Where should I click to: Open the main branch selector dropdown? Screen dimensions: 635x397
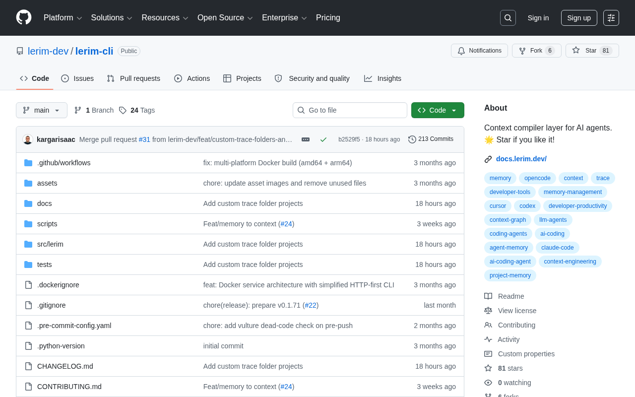(42, 110)
